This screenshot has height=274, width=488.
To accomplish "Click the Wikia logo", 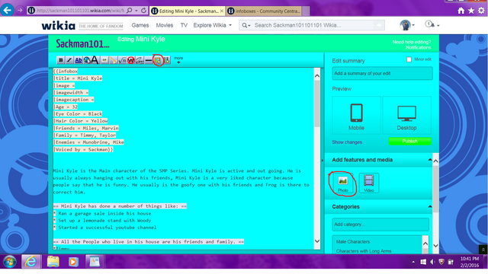I will click(x=59, y=25).
